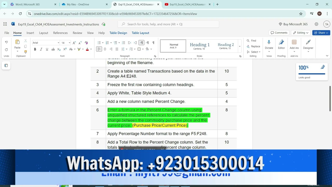The height and width of the screenshot is (187, 332).
Task: Open font color dropdown arrow
Action: point(91,49)
